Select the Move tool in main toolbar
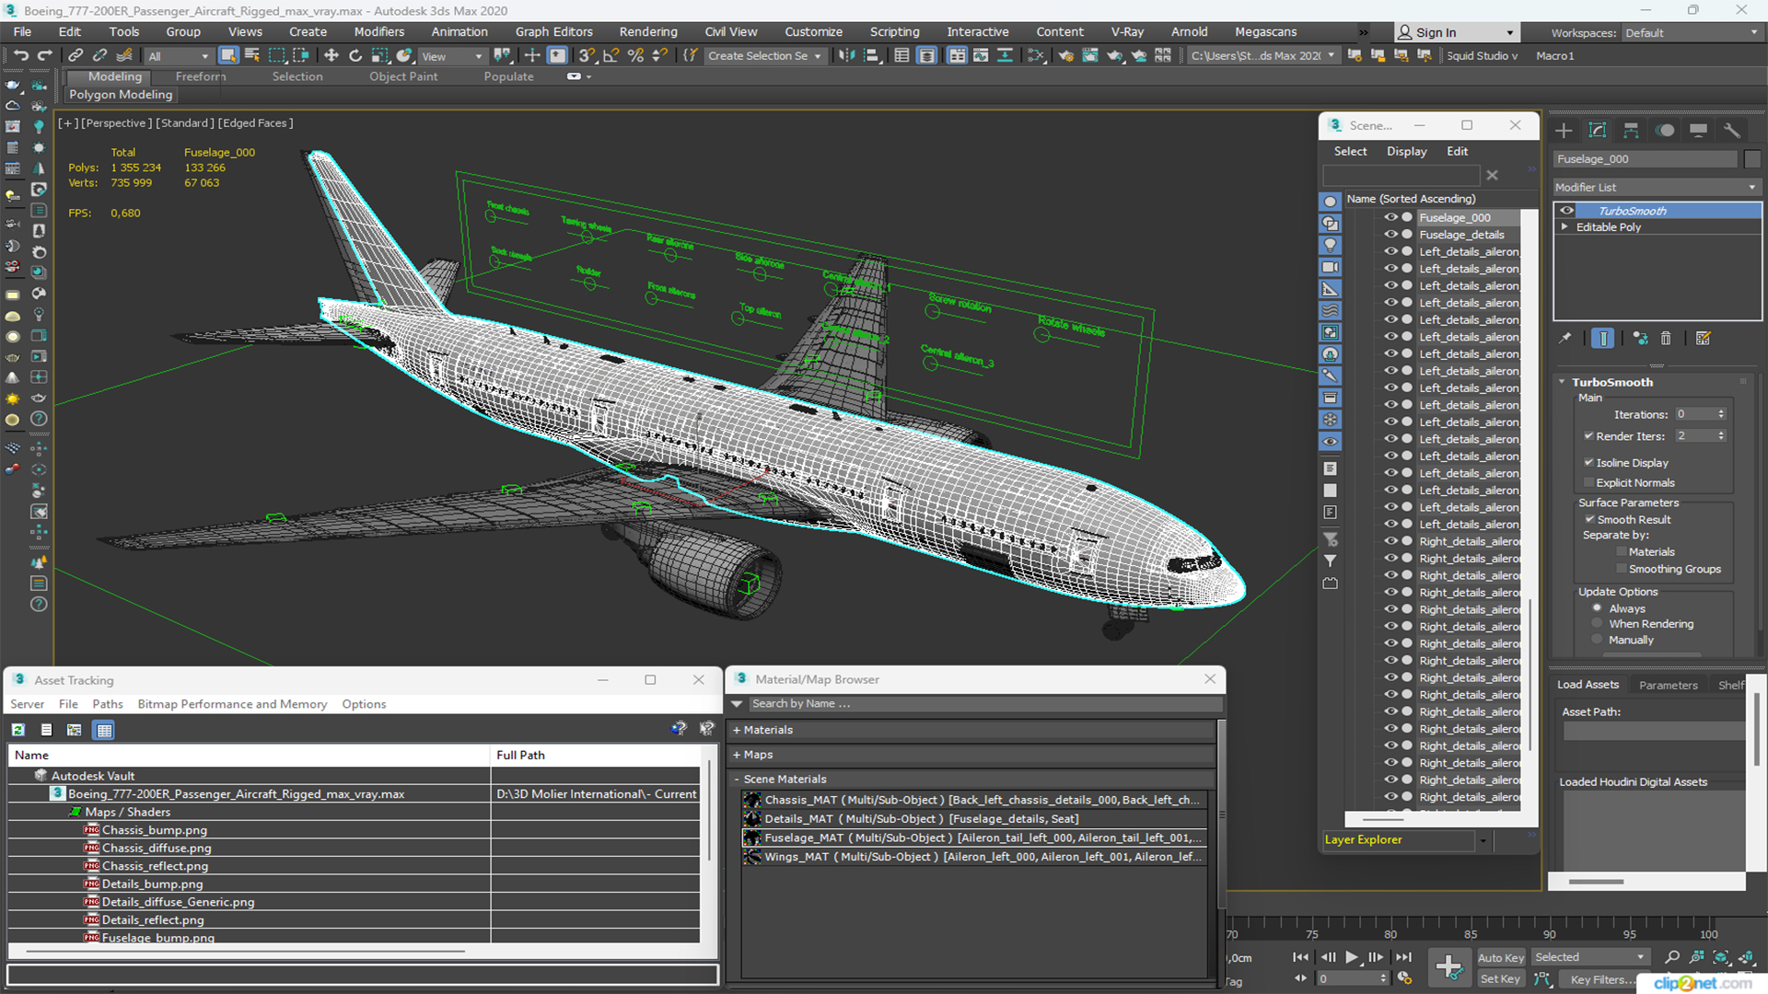The height and width of the screenshot is (994, 1768). click(x=331, y=56)
